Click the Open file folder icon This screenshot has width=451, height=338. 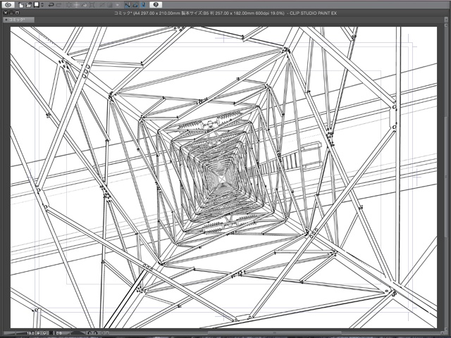28,5
